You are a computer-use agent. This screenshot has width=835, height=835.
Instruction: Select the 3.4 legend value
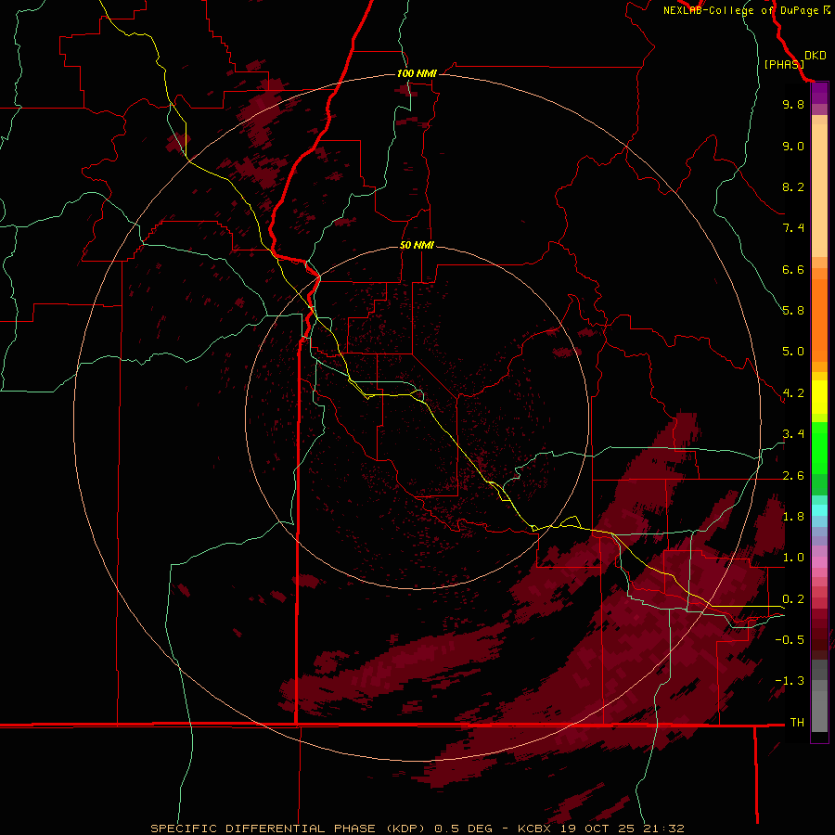tap(793, 434)
